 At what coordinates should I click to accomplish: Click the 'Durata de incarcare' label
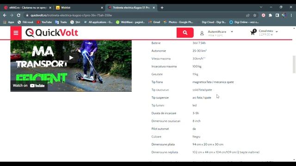tap(164, 113)
